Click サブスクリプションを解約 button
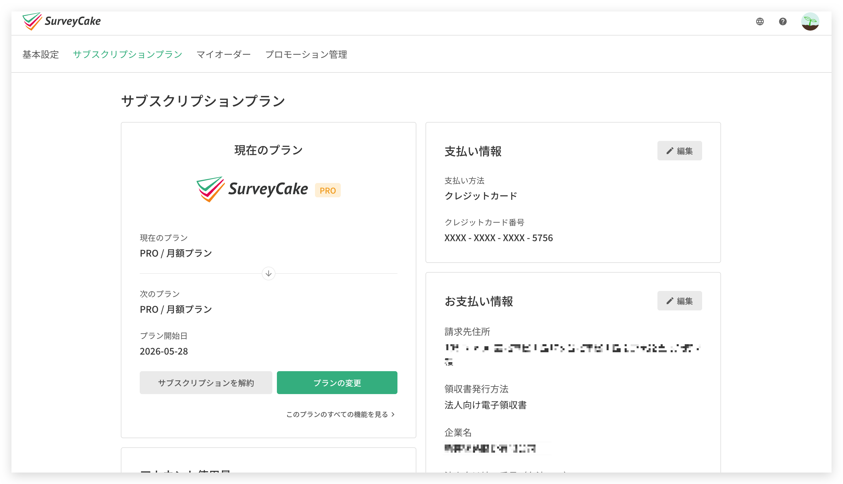843x484 pixels. [206, 383]
